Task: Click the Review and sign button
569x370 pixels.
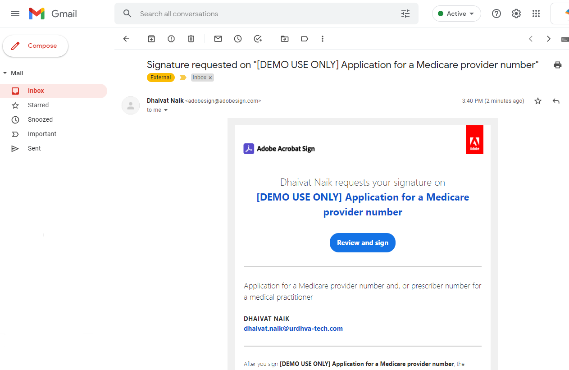Action: coord(363,243)
